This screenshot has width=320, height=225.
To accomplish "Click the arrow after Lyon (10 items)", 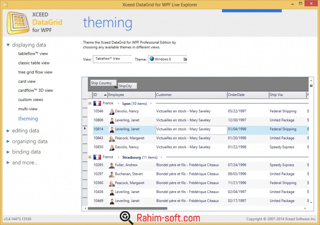I will 151,103.
